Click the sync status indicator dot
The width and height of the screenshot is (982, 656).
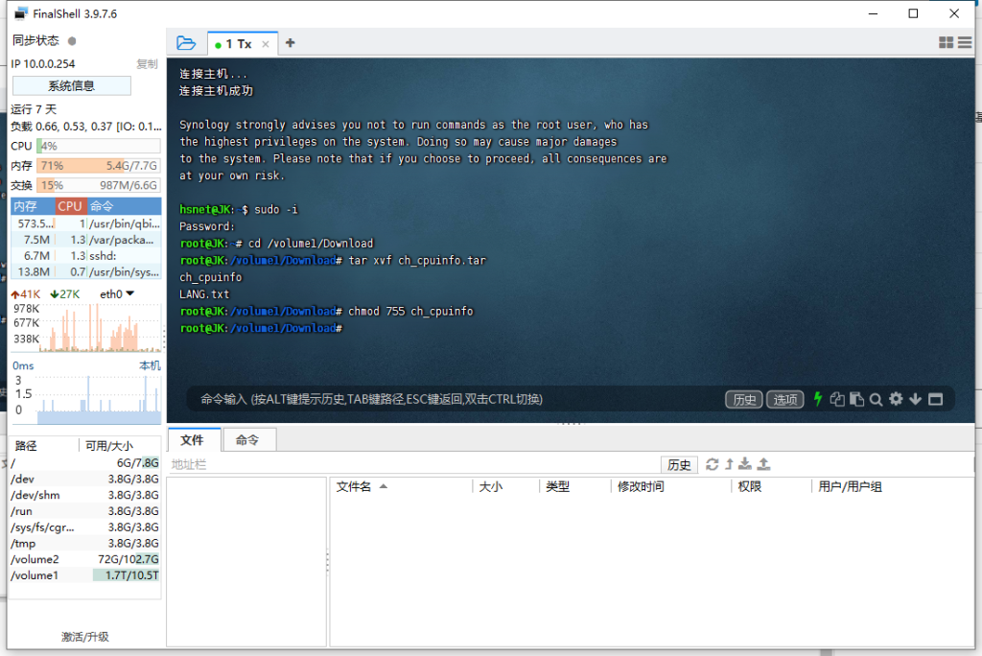[72, 40]
